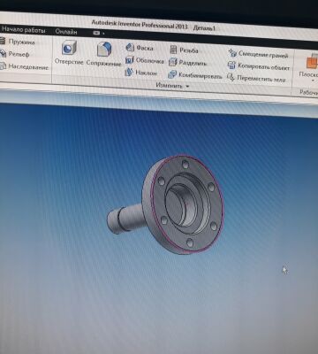Click the Наследование label
This screenshot has width=318, height=354.
coord(28,67)
